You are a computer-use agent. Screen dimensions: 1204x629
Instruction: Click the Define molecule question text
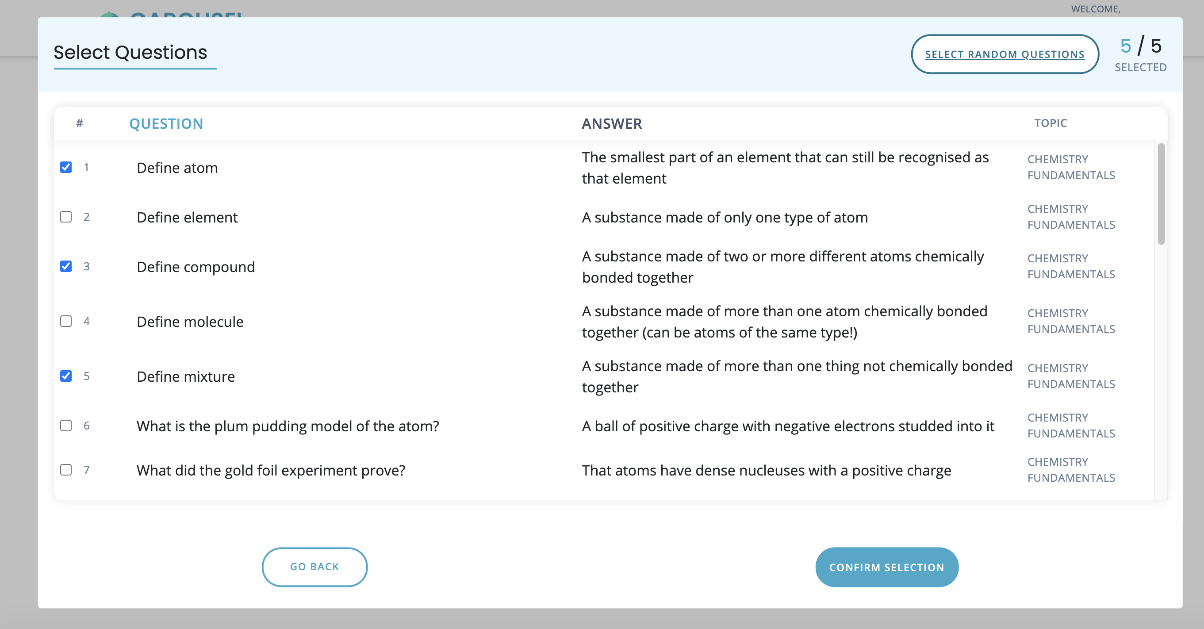point(190,322)
